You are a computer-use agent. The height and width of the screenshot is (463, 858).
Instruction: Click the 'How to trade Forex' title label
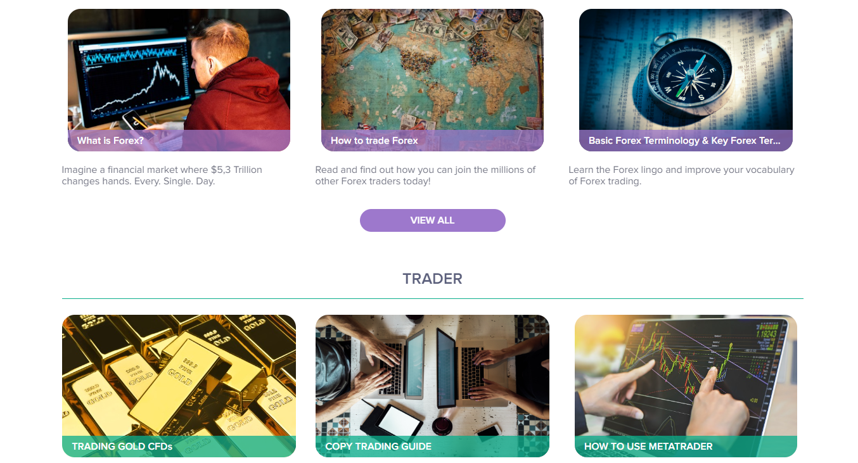point(375,141)
